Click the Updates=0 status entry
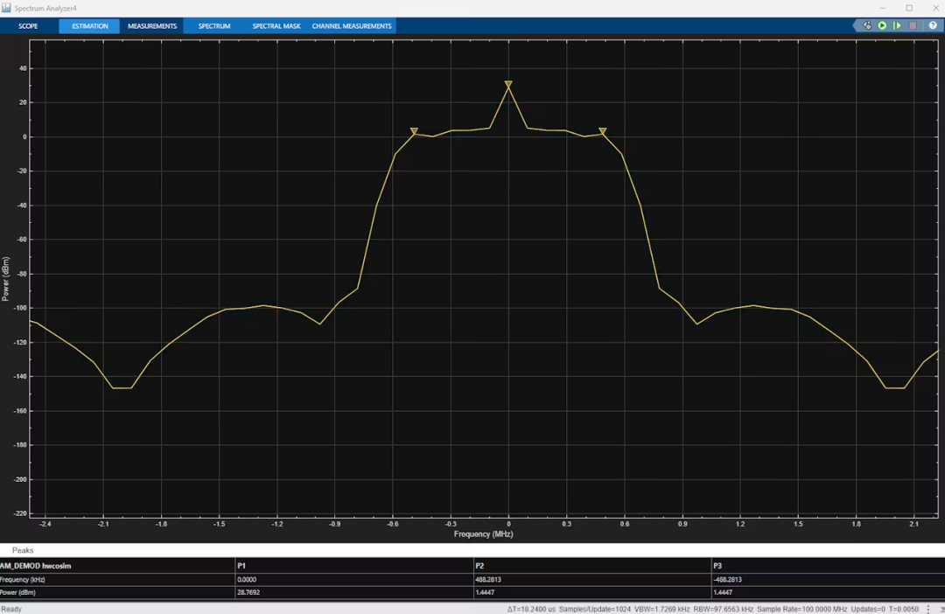 tap(868, 609)
